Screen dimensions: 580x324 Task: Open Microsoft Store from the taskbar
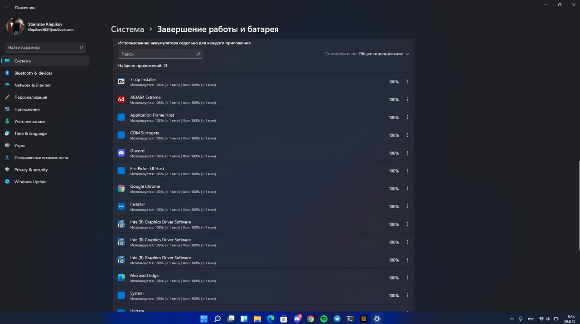click(284, 319)
